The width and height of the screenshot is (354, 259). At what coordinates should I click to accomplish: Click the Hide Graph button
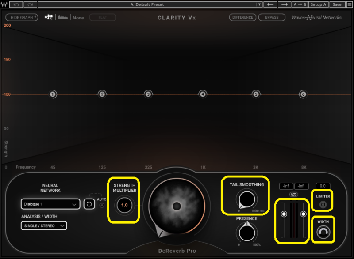pos(21,18)
